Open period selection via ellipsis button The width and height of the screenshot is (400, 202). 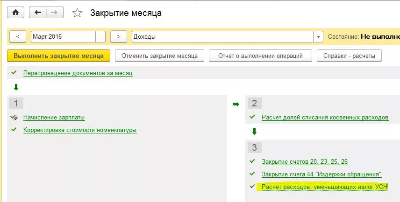[x=100, y=37]
